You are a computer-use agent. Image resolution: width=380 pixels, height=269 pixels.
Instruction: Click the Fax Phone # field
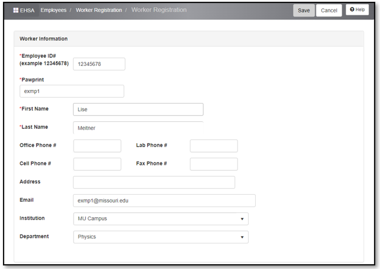click(x=214, y=164)
